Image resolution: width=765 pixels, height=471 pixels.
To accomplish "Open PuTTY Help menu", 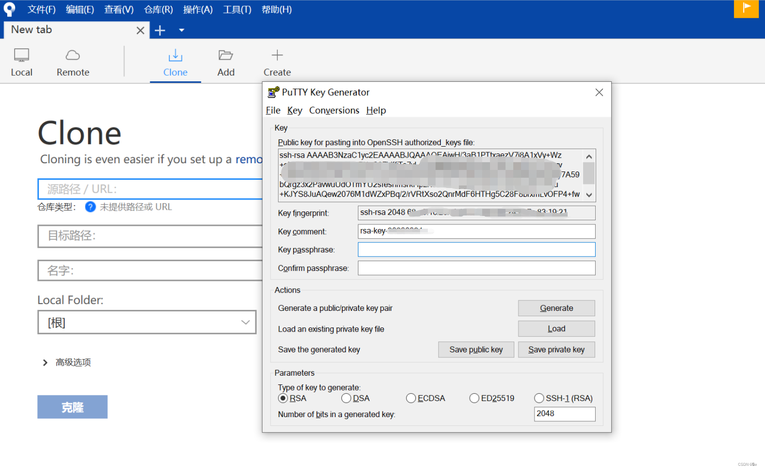I will tap(376, 110).
